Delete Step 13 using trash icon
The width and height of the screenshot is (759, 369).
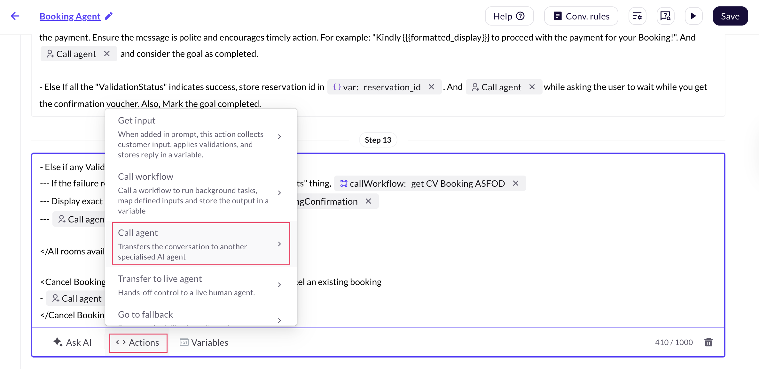click(x=708, y=342)
